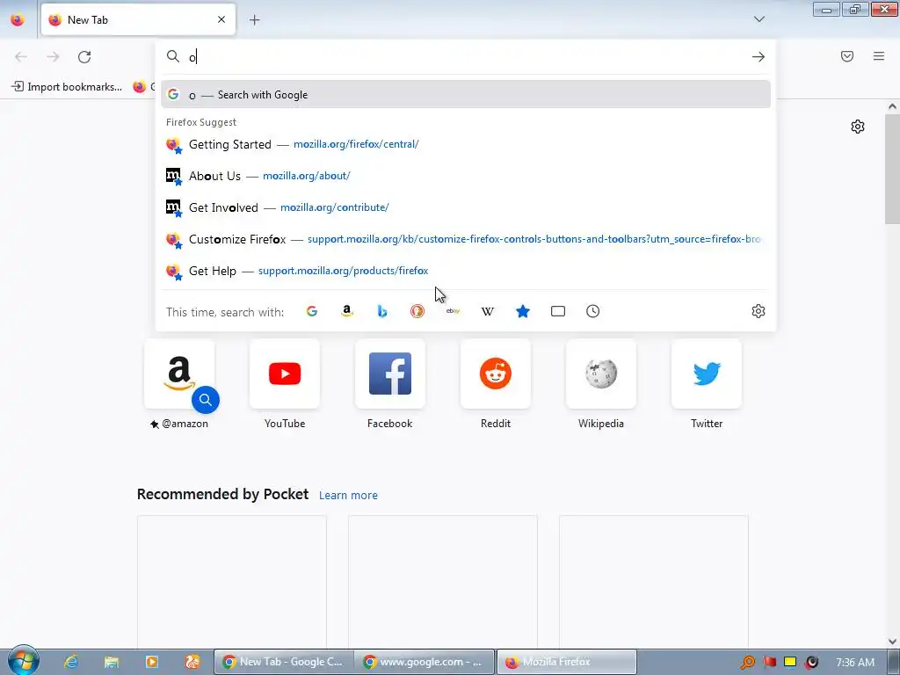Select the Get Involved suggestion
This screenshot has height=675, width=900.
(466, 207)
